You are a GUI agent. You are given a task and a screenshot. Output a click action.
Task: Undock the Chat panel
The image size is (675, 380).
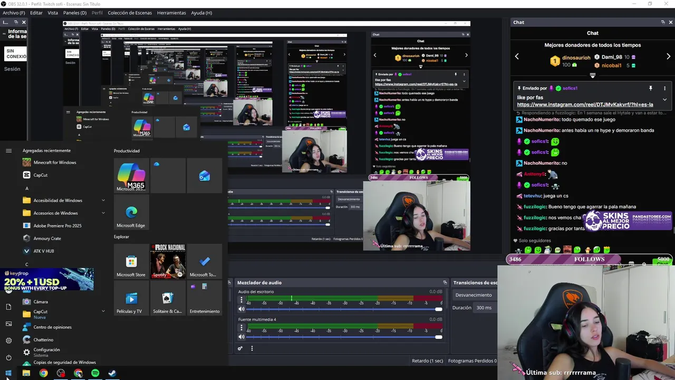663,22
